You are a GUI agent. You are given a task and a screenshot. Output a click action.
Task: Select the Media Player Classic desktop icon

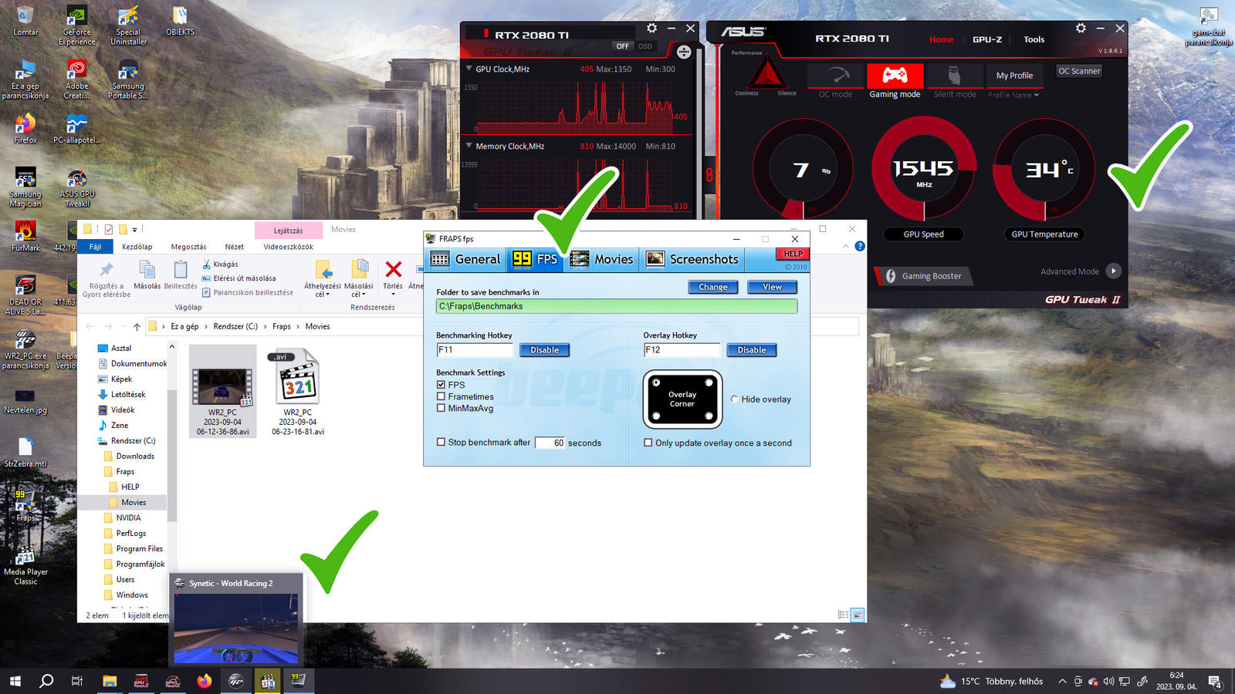(x=25, y=567)
